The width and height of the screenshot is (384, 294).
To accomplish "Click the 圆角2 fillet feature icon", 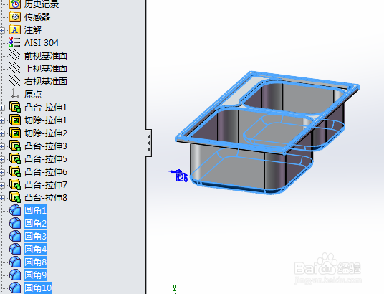I will pyautogui.click(x=15, y=223).
